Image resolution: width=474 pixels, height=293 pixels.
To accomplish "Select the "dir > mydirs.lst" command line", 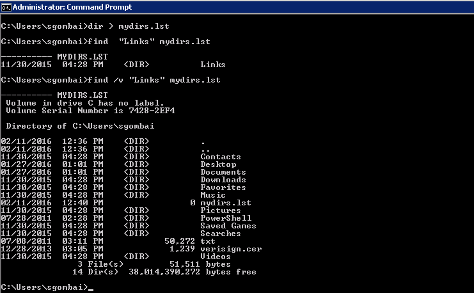I will (85, 26).
